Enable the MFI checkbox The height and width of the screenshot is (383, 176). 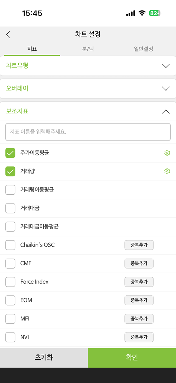(x=10, y=318)
